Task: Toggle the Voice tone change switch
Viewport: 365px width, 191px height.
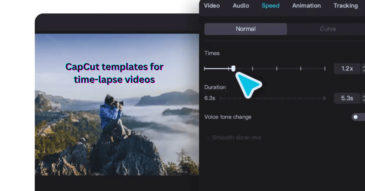Action: [x=358, y=117]
